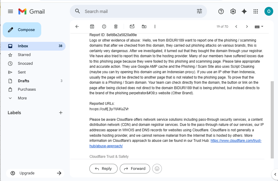Move email to folder icon
The width and height of the screenshot is (278, 181).
click(x=144, y=27)
